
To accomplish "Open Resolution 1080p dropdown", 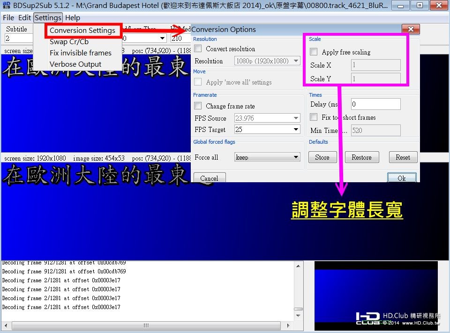I will click(x=267, y=61).
